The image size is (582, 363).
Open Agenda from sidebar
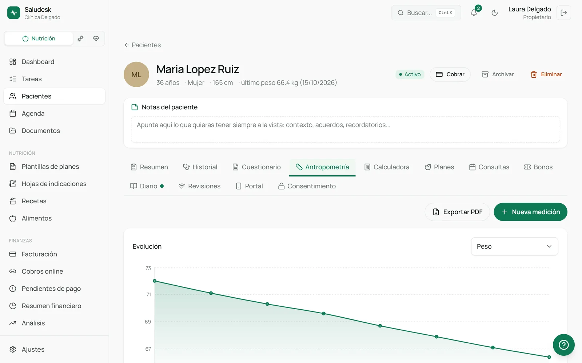coord(54,113)
